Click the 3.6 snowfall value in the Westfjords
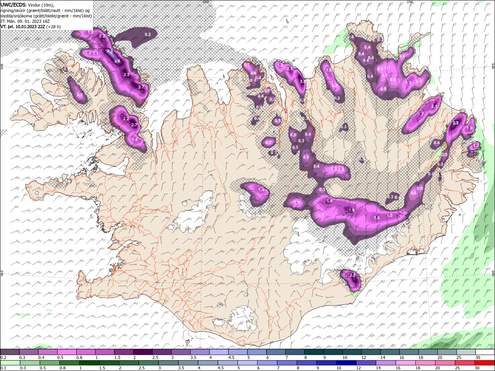The height and width of the screenshot is (371, 495). pos(118,61)
